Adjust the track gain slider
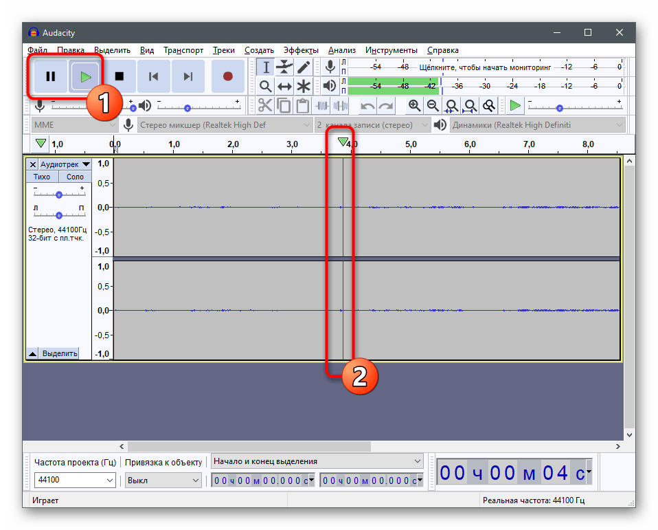The image size is (658, 530). tap(59, 195)
